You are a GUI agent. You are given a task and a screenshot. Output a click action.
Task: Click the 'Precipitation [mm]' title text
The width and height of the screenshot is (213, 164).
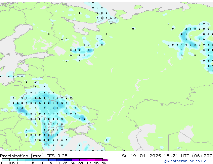(22, 156)
